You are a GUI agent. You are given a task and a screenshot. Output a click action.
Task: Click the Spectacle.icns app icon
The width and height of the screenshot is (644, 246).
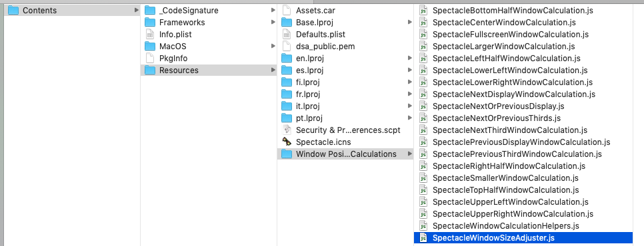coord(287,142)
